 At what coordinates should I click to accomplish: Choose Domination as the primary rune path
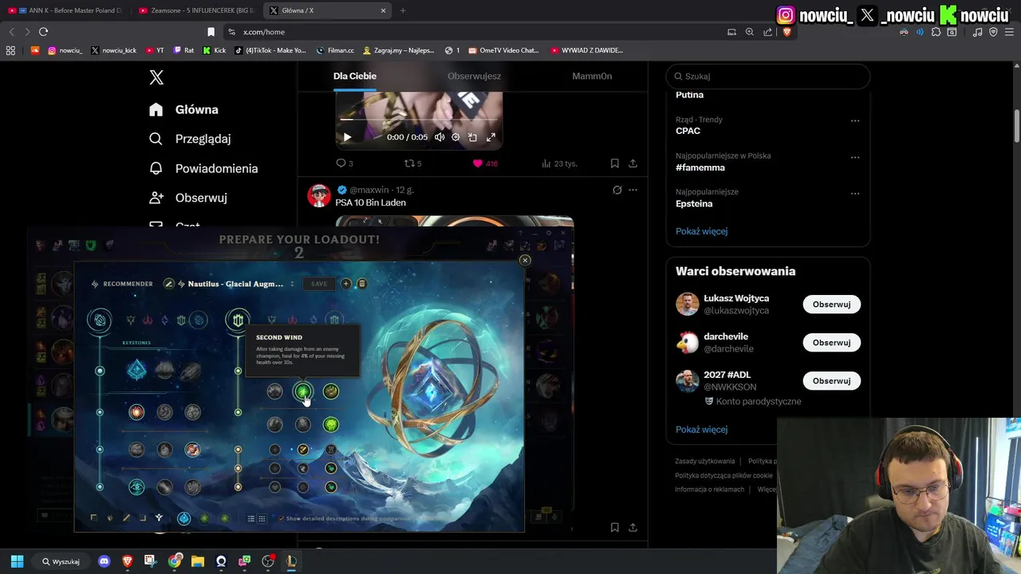coord(148,320)
